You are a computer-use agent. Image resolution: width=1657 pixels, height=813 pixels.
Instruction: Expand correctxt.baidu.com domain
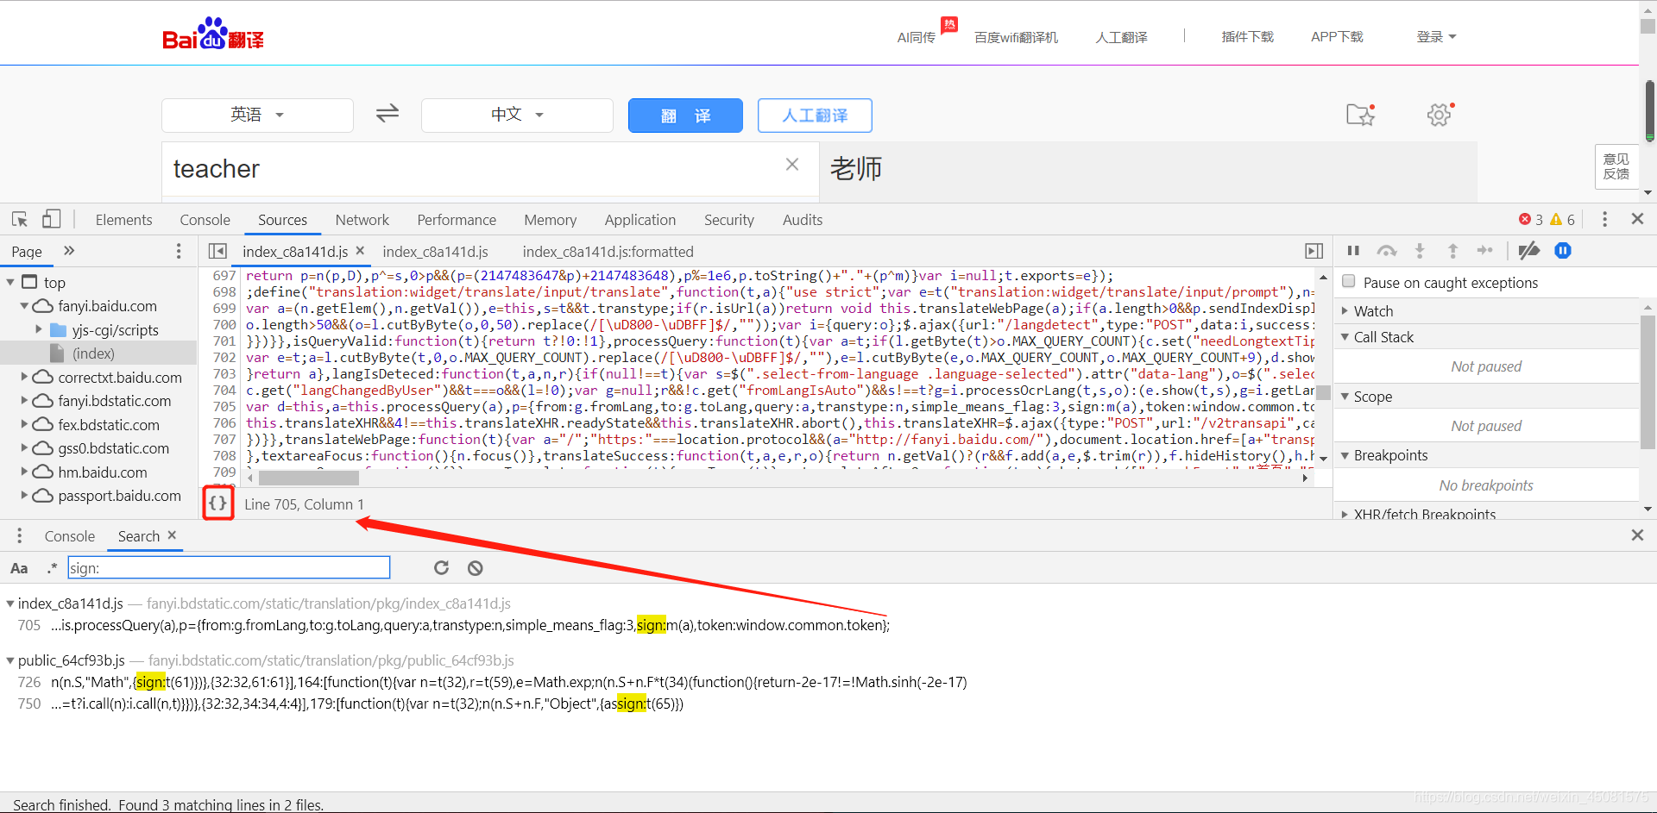coord(24,377)
